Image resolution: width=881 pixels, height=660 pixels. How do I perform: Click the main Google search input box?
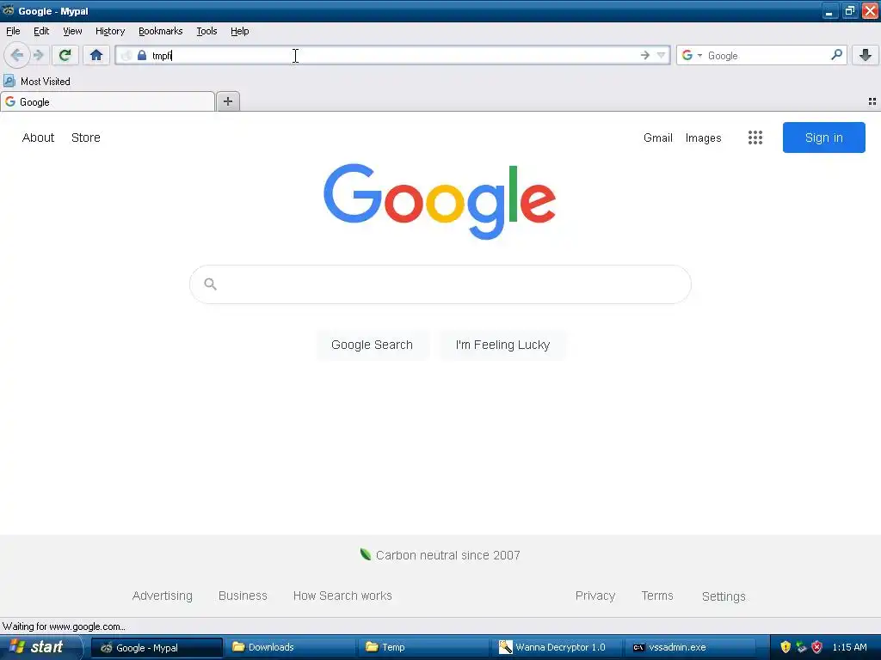pos(440,284)
